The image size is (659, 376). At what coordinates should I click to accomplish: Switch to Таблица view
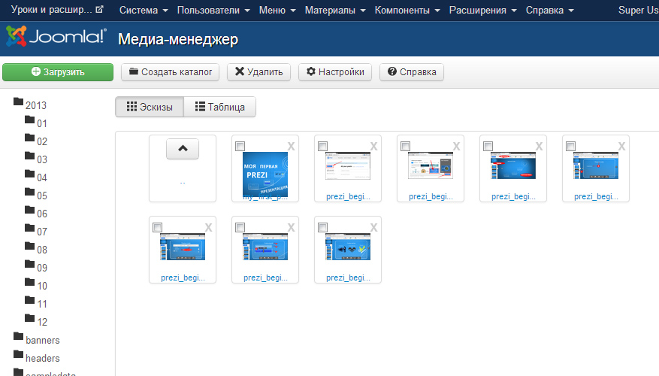point(220,107)
